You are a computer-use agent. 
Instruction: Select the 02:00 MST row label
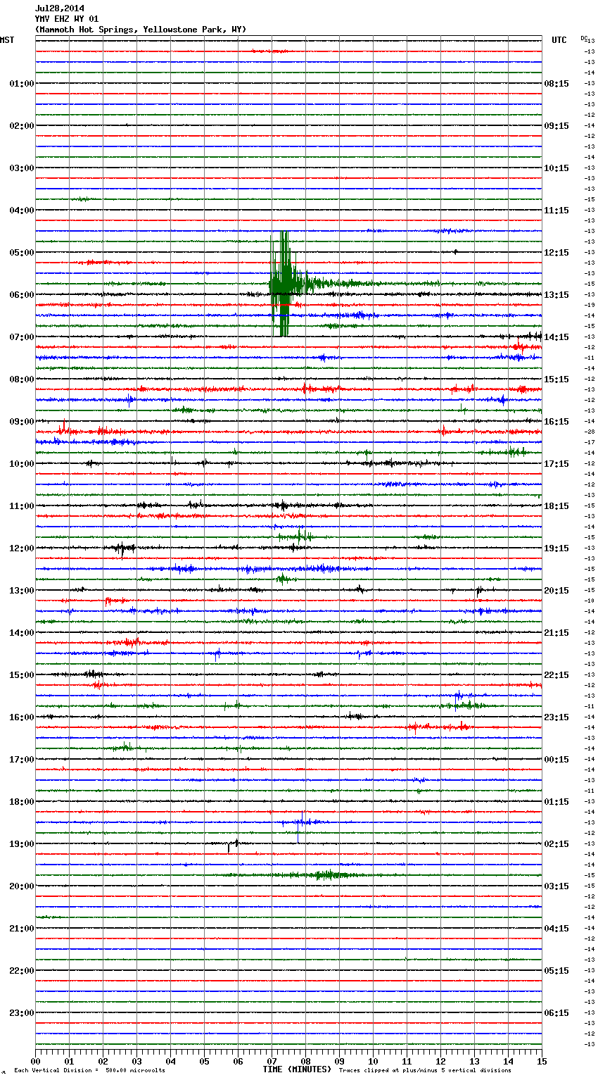22,126
